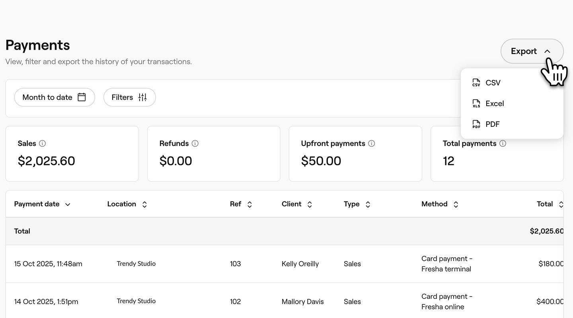
Task: Click the info icon beside Refunds
Action: coord(195,143)
